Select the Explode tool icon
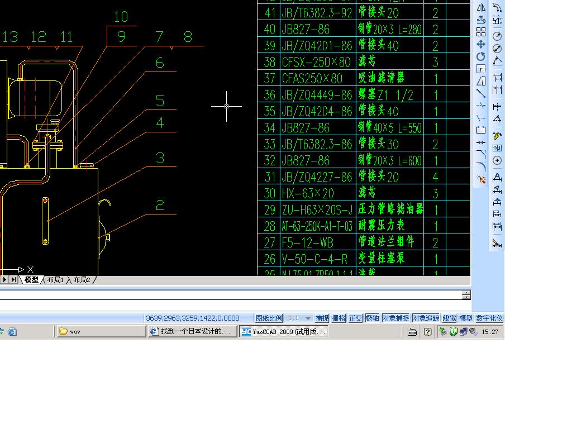Viewport: 572px width, 429px height. click(x=481, y=179)
